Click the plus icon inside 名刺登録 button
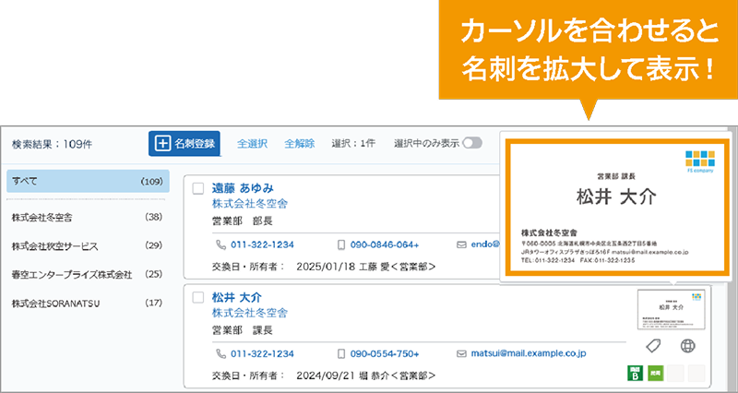Viewport: 738px width, 393px height. (163, 144)
